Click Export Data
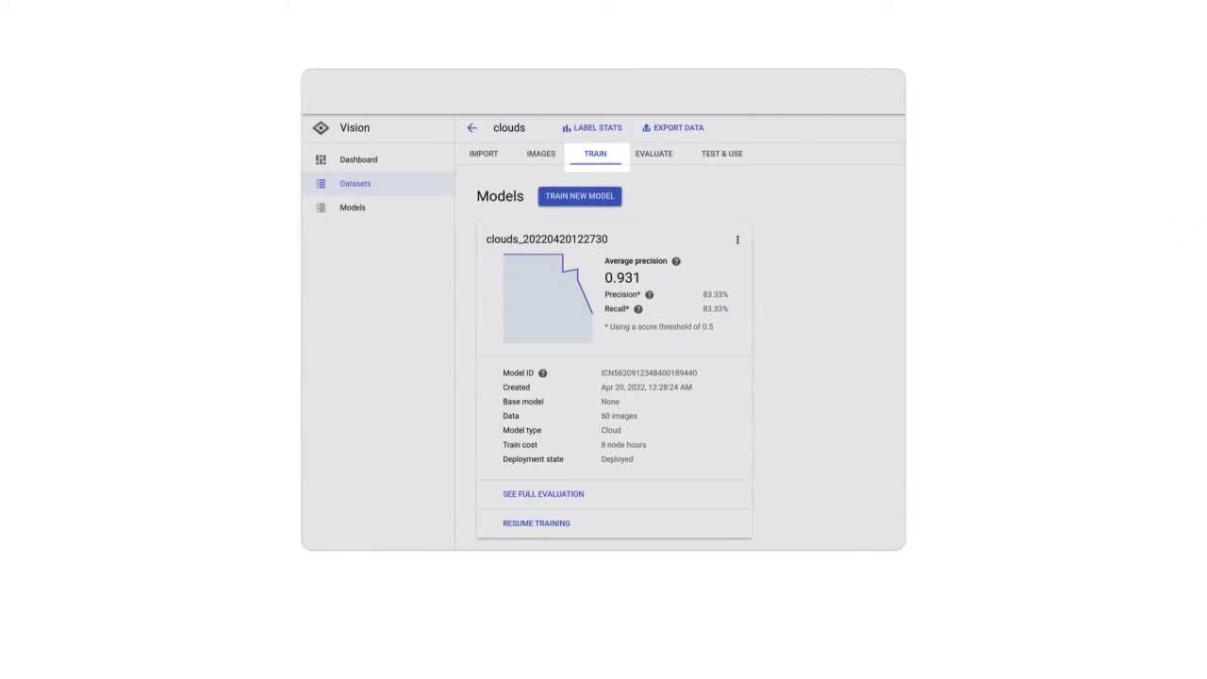Viewport: 1207px width, 679px height. coord(673,128)
